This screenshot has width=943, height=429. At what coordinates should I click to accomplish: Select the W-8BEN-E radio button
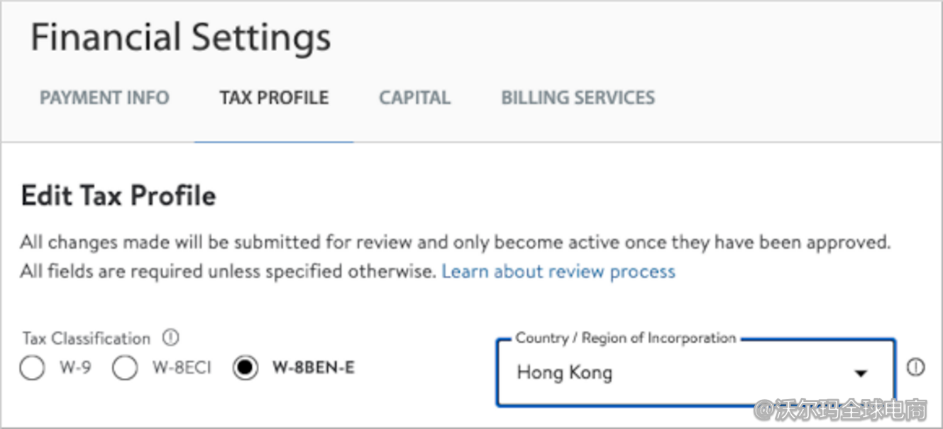pos(244,368)
